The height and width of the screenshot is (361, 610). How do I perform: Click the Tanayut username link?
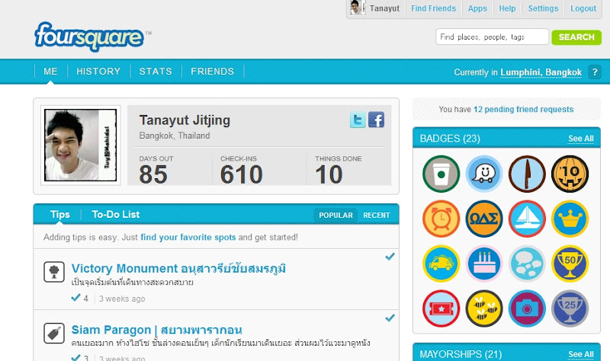click(384, 8)
